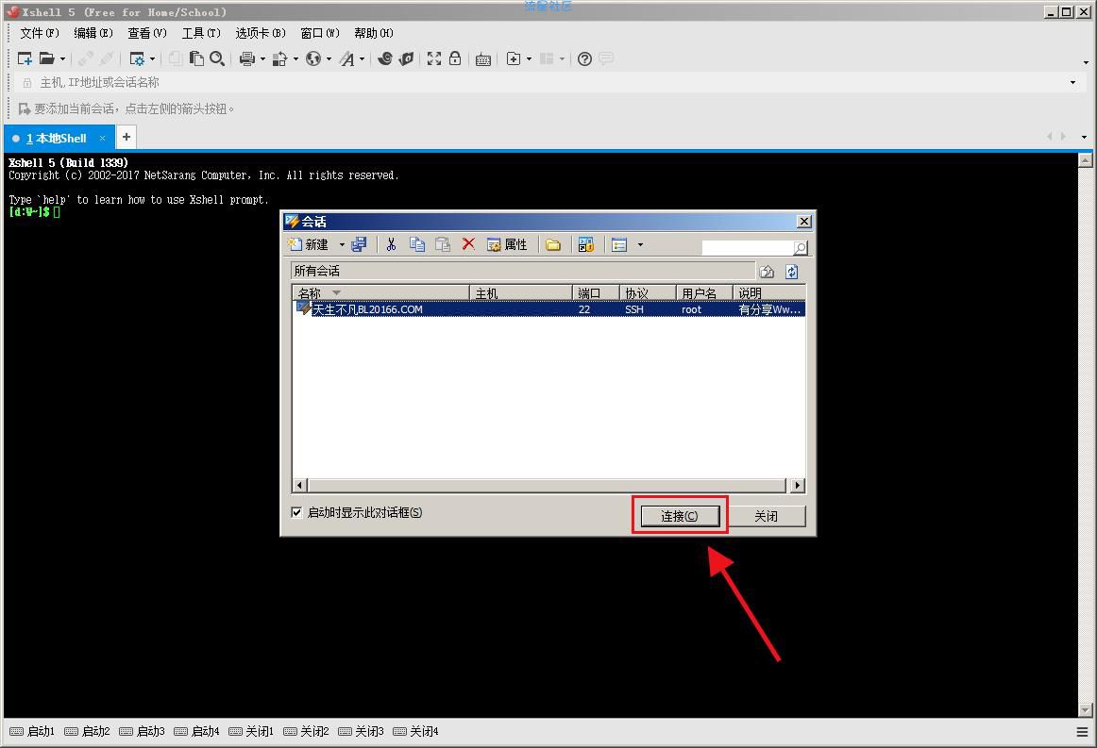Click the host or IP address input field

pos(546,82)
